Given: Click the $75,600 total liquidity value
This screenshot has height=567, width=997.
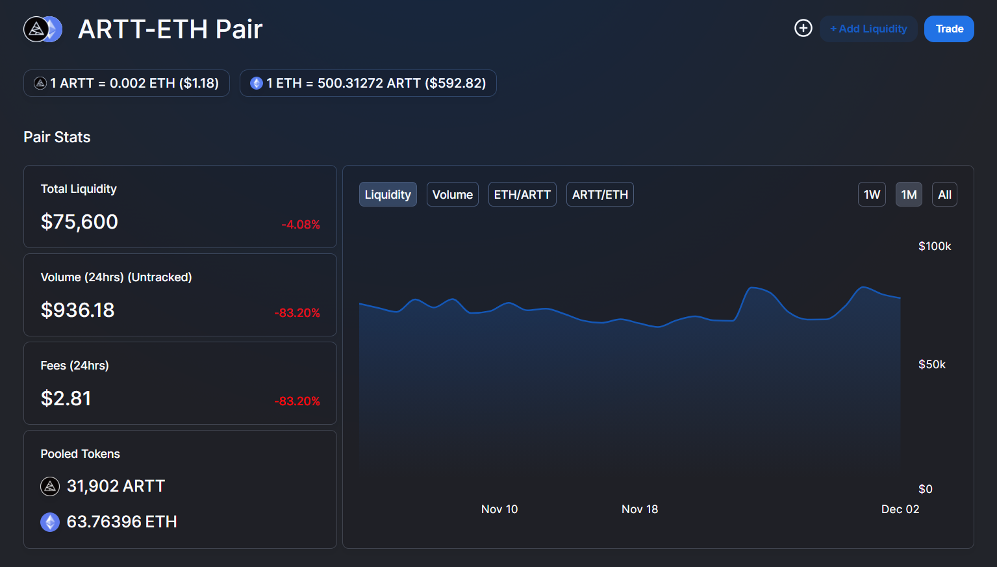Looking at the screenshot, I should (x=79, y=221).
